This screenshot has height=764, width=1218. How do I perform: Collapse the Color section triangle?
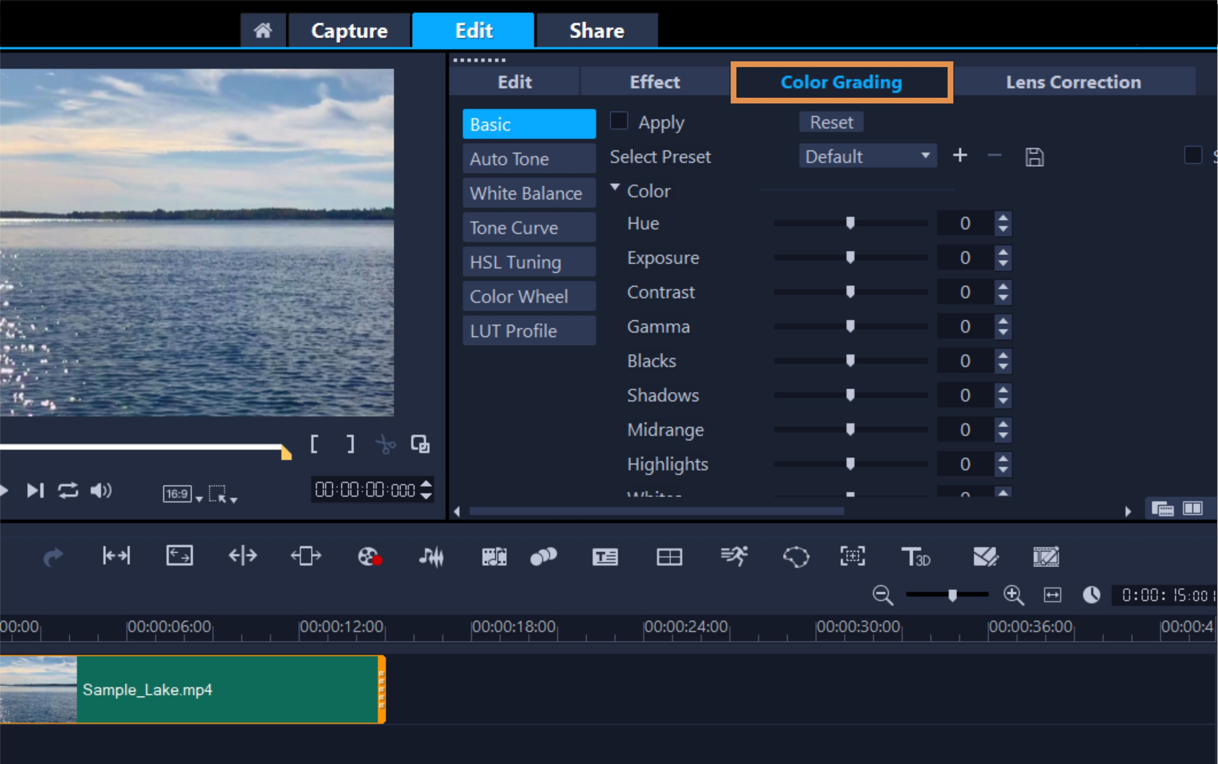pyautogui.click(x=615, y=187)
